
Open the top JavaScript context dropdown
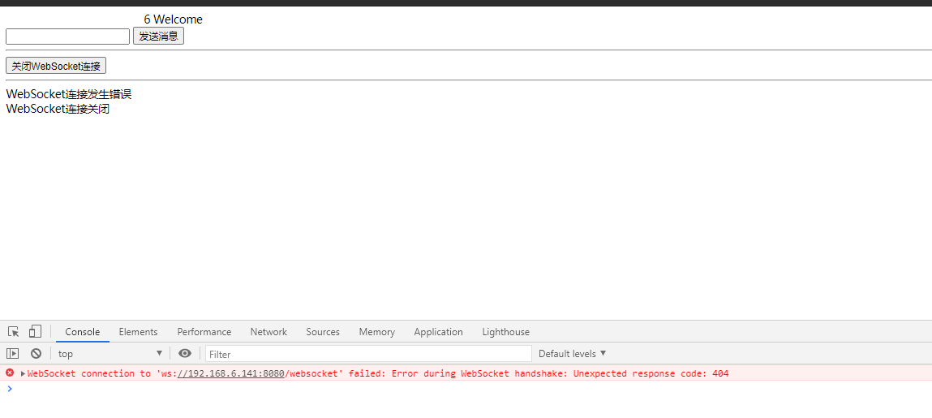110,354
